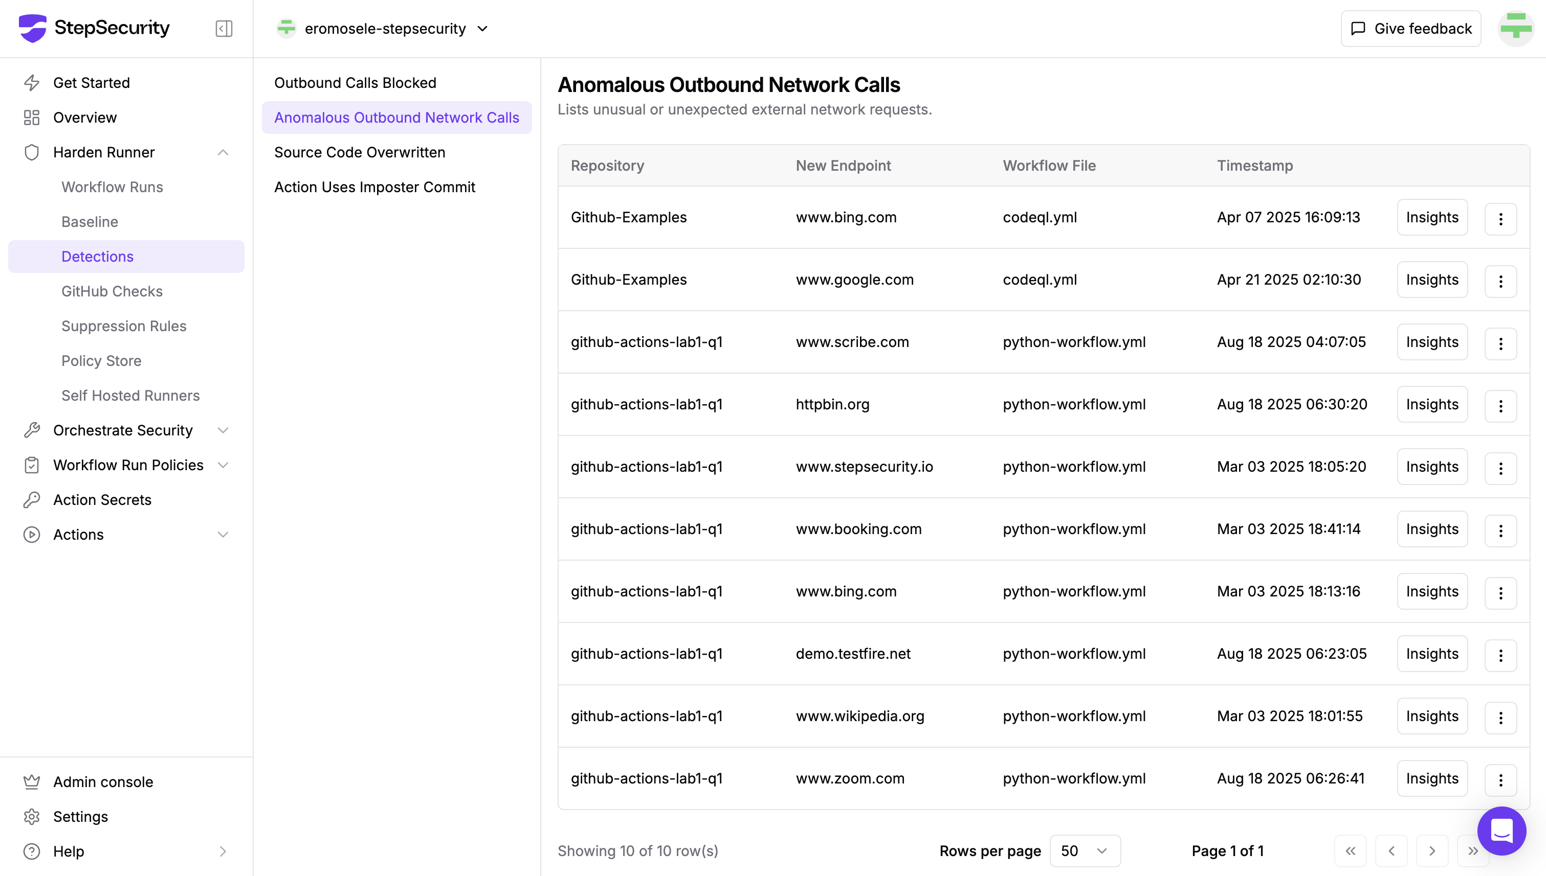Open the Source Code Overwritten tab
This screenshot has height=876, width=1546.
pyautogui.click(x=360, y=152)
